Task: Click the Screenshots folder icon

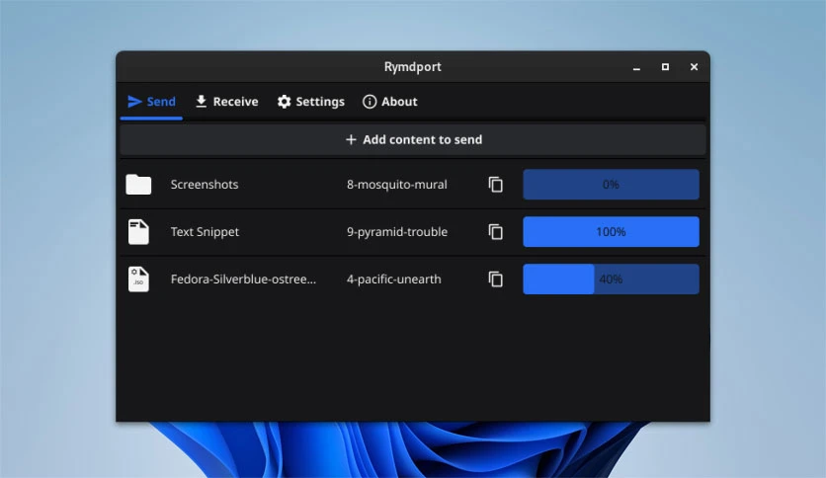Action: pos(138,185)
